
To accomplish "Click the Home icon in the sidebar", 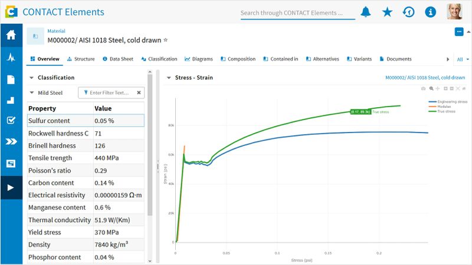I will tap(11, 35).
